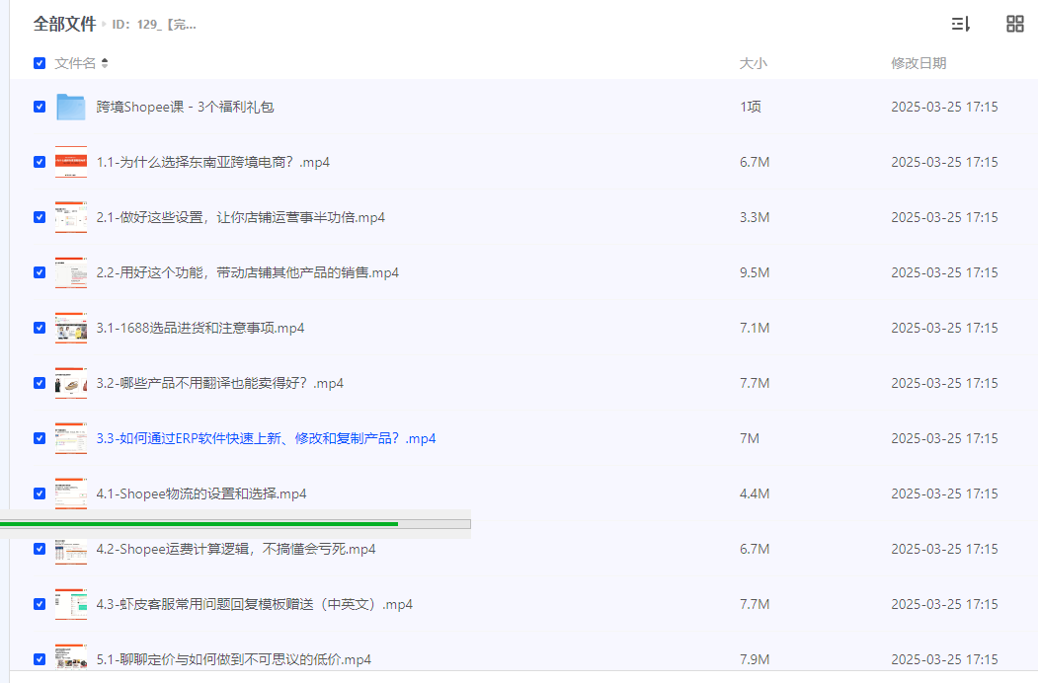Open 2.2-用好这个功能 video file name
This screenshot has width=1038, height=683.
[x=248, y=272]
